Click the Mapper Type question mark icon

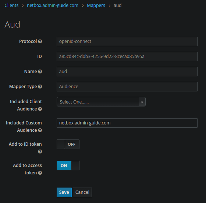click(x=40, y=87)
